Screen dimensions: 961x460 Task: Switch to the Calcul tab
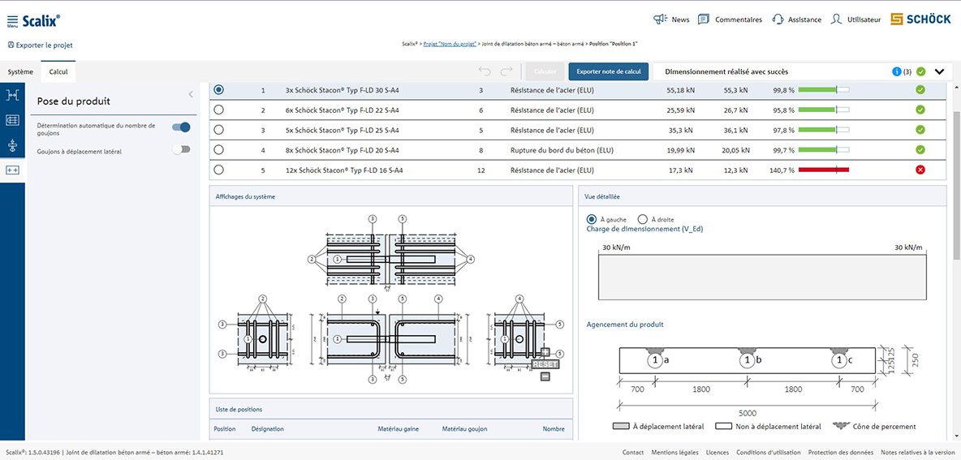pyautogui.click(x=58, y=71)
